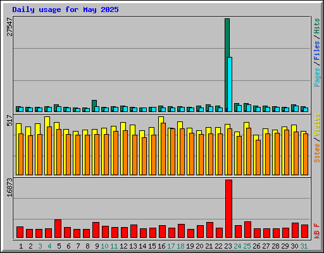
Task: Click the 27547 hits axis value
Action: click(10, 27)
